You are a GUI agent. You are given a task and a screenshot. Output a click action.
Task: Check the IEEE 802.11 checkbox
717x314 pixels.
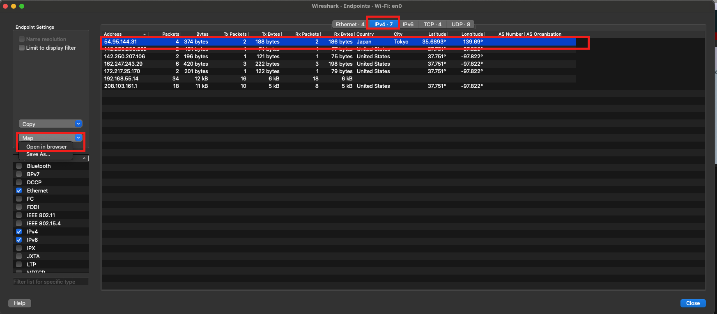point(19,215)
